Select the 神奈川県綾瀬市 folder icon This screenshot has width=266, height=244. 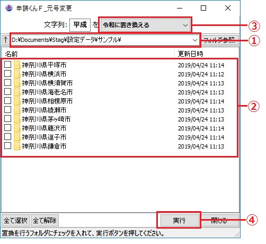point(17,110)
